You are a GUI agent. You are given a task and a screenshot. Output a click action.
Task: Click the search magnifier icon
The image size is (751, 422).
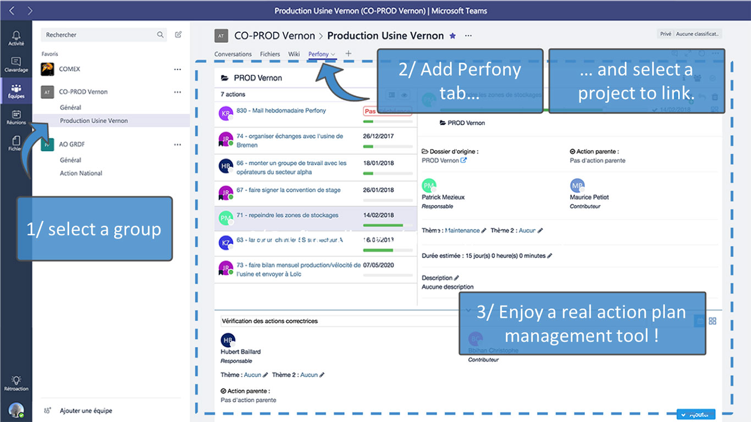[x=160, y=35]
